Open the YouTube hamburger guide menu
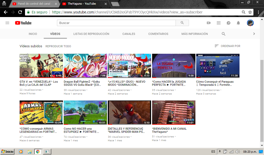264x155 pixels. tap(7, 23)
